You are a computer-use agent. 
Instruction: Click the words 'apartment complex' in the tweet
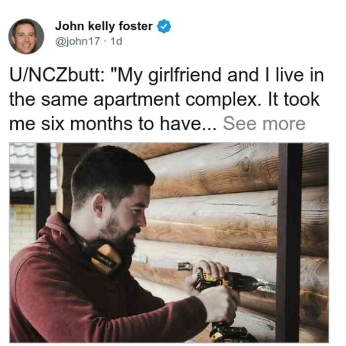pyautogui.click(x=175, y=100)
